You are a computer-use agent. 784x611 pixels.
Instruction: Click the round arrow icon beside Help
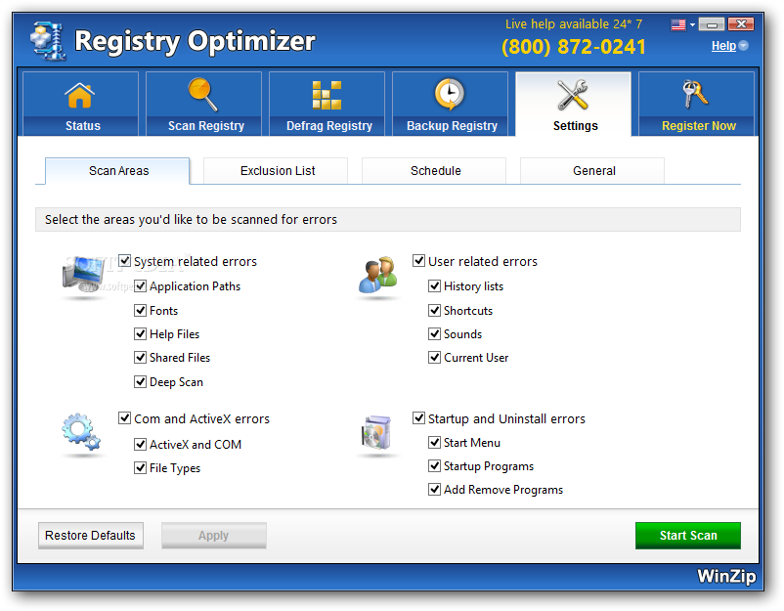coord(744,46)
